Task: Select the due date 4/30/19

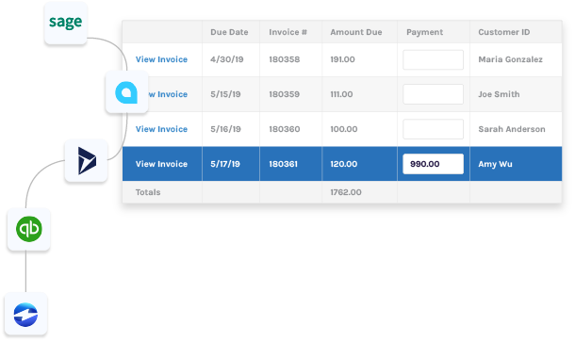Action: pyautogui.click(x=226, y=59)
